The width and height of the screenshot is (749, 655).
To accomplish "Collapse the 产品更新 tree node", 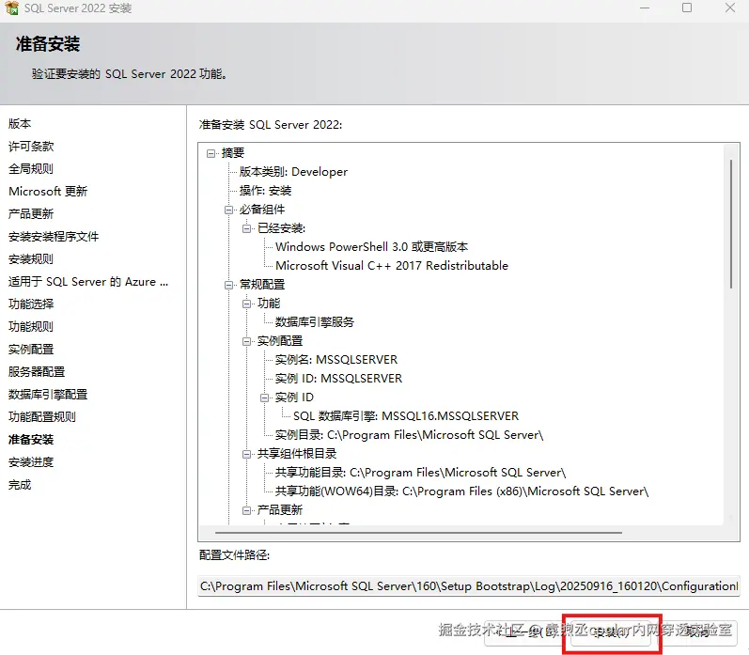I will click(246, 510).
